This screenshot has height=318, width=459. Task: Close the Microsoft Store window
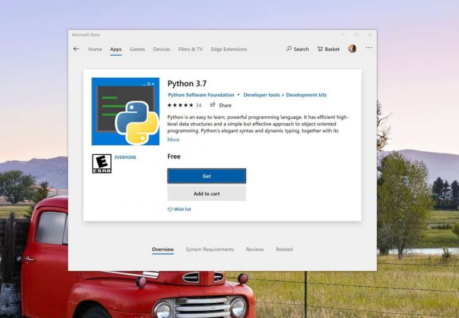click(370, 35)
